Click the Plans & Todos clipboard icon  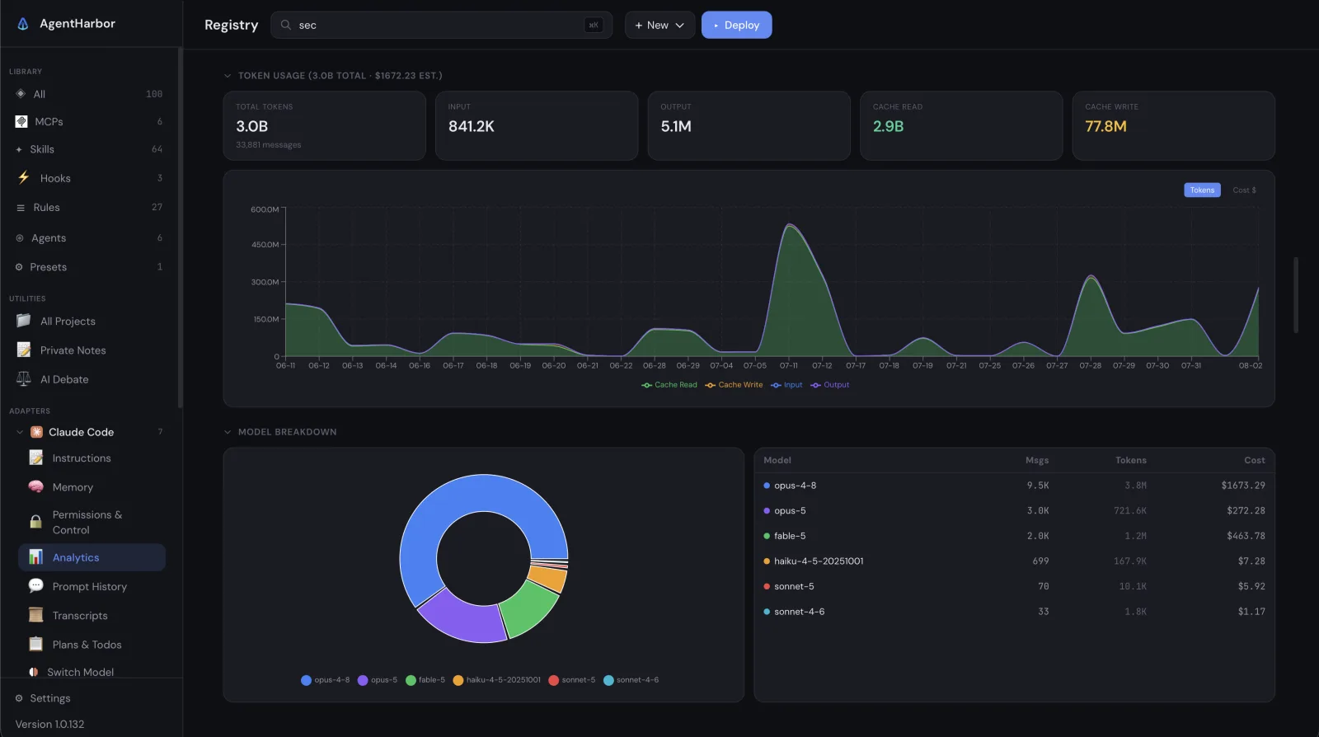click(x=36, y=644)
